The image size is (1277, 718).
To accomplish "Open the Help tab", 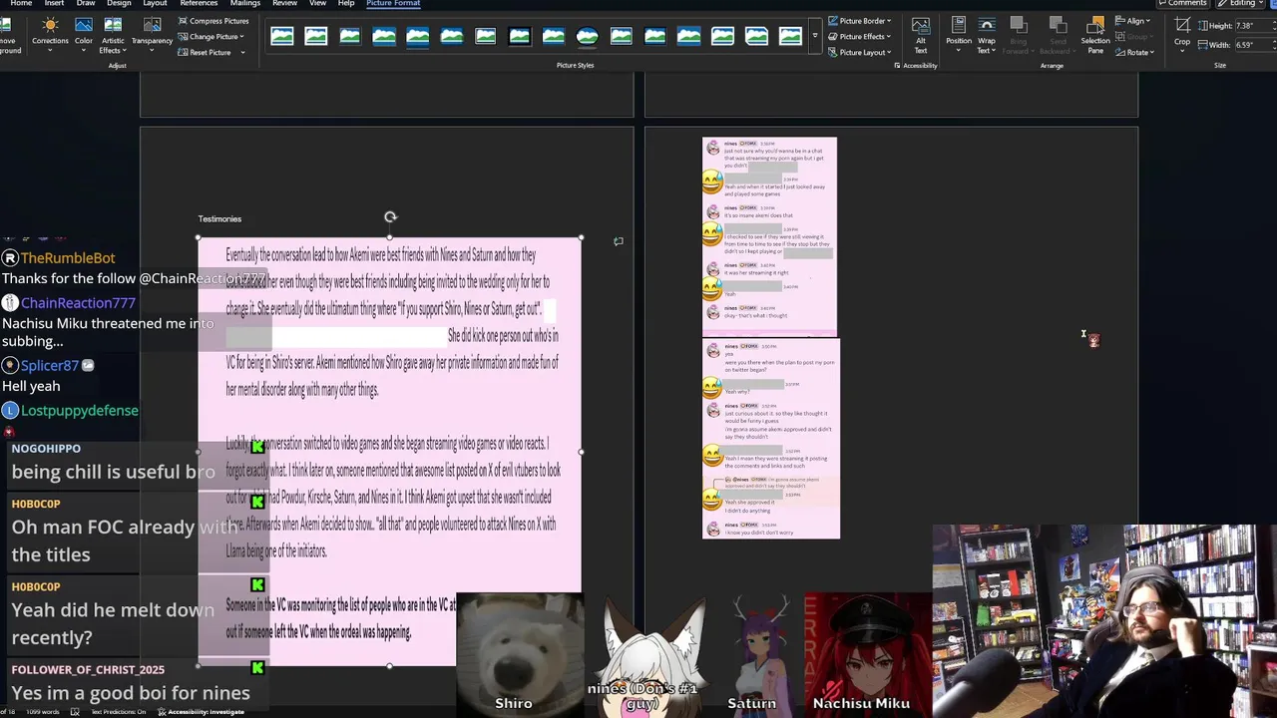I will point(346,3).
